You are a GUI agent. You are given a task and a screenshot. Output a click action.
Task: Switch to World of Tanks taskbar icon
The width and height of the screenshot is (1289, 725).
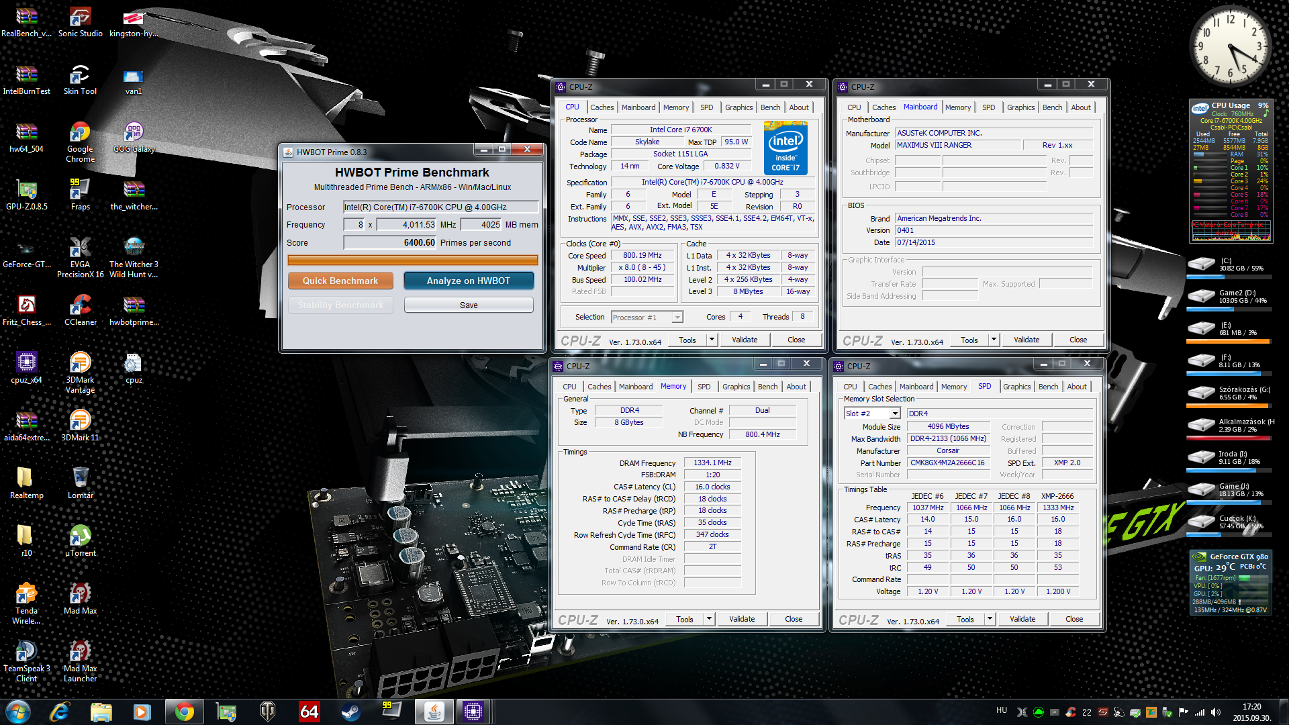268,712
